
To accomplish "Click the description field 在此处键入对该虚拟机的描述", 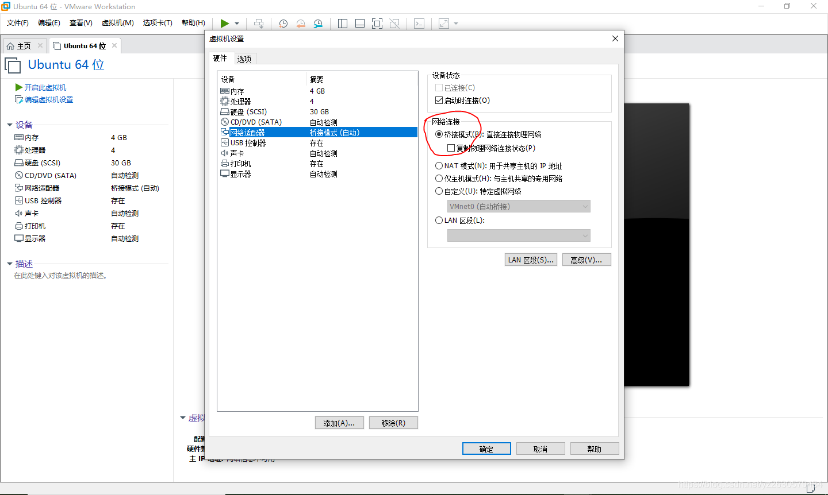I will pos(60,276).
